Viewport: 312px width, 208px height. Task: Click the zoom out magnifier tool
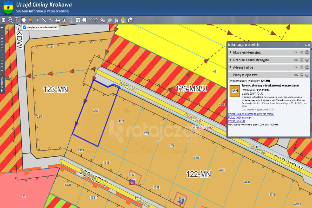(x=17, y=20)
